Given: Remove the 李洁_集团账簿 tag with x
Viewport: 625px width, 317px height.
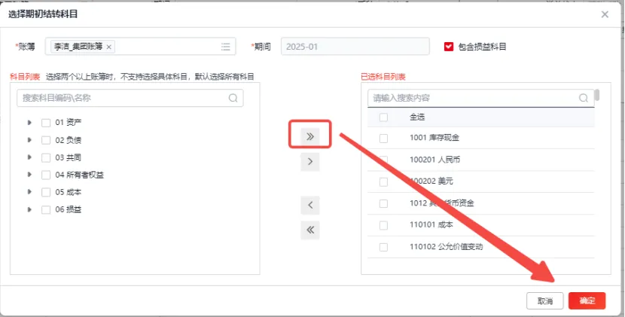Looking at the screenshot, I should 109,47.
